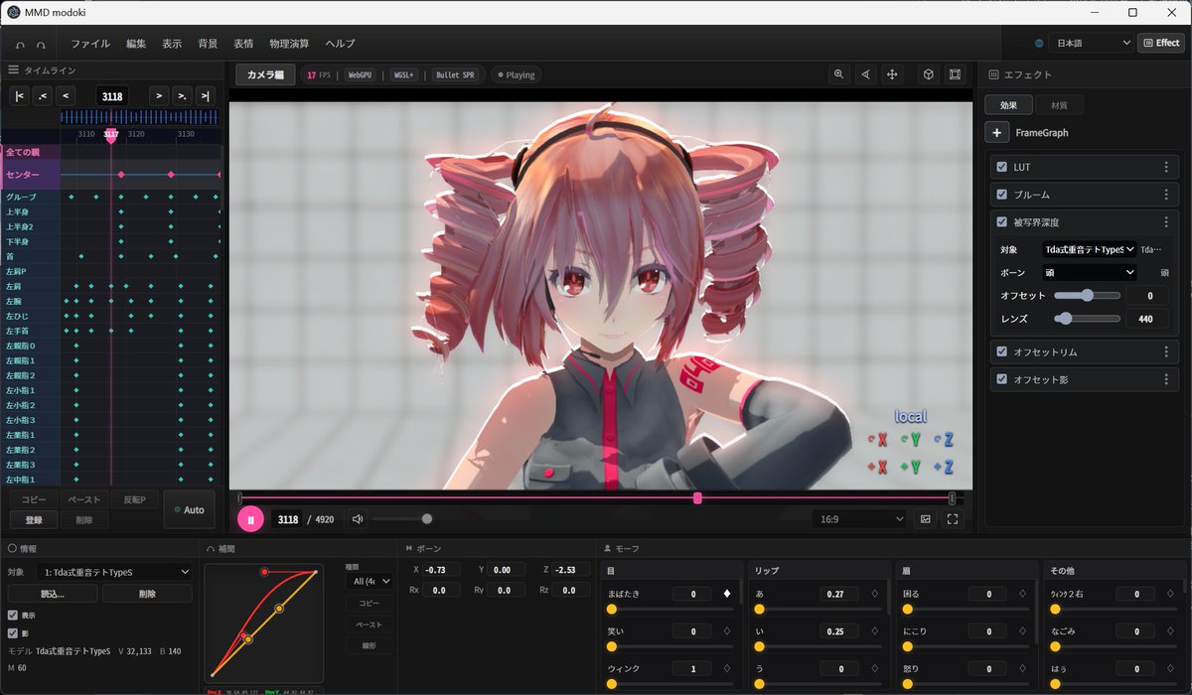This screenshot has width=1192, height=695.
Task: Switch to the 材質 tab
Action: pyautogui.click(x=1059, y=104)
